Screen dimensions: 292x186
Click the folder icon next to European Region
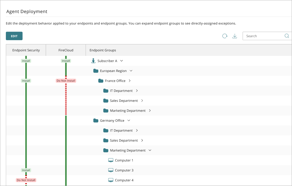point(96,71)
